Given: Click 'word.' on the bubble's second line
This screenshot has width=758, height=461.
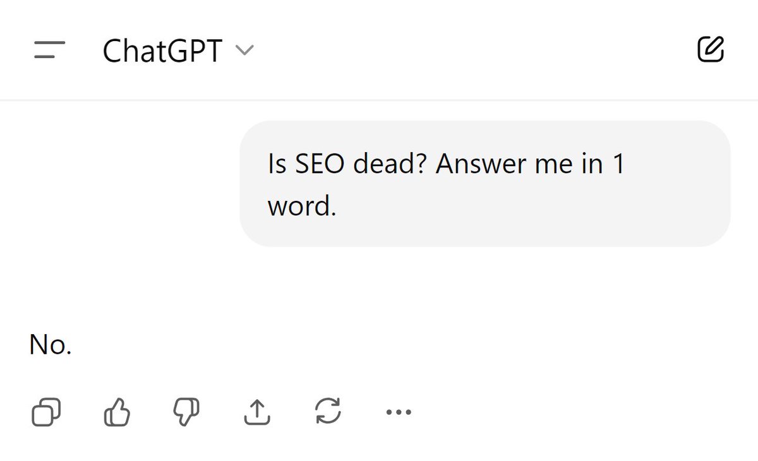Looking at the screenshot, I should [302, 206].
